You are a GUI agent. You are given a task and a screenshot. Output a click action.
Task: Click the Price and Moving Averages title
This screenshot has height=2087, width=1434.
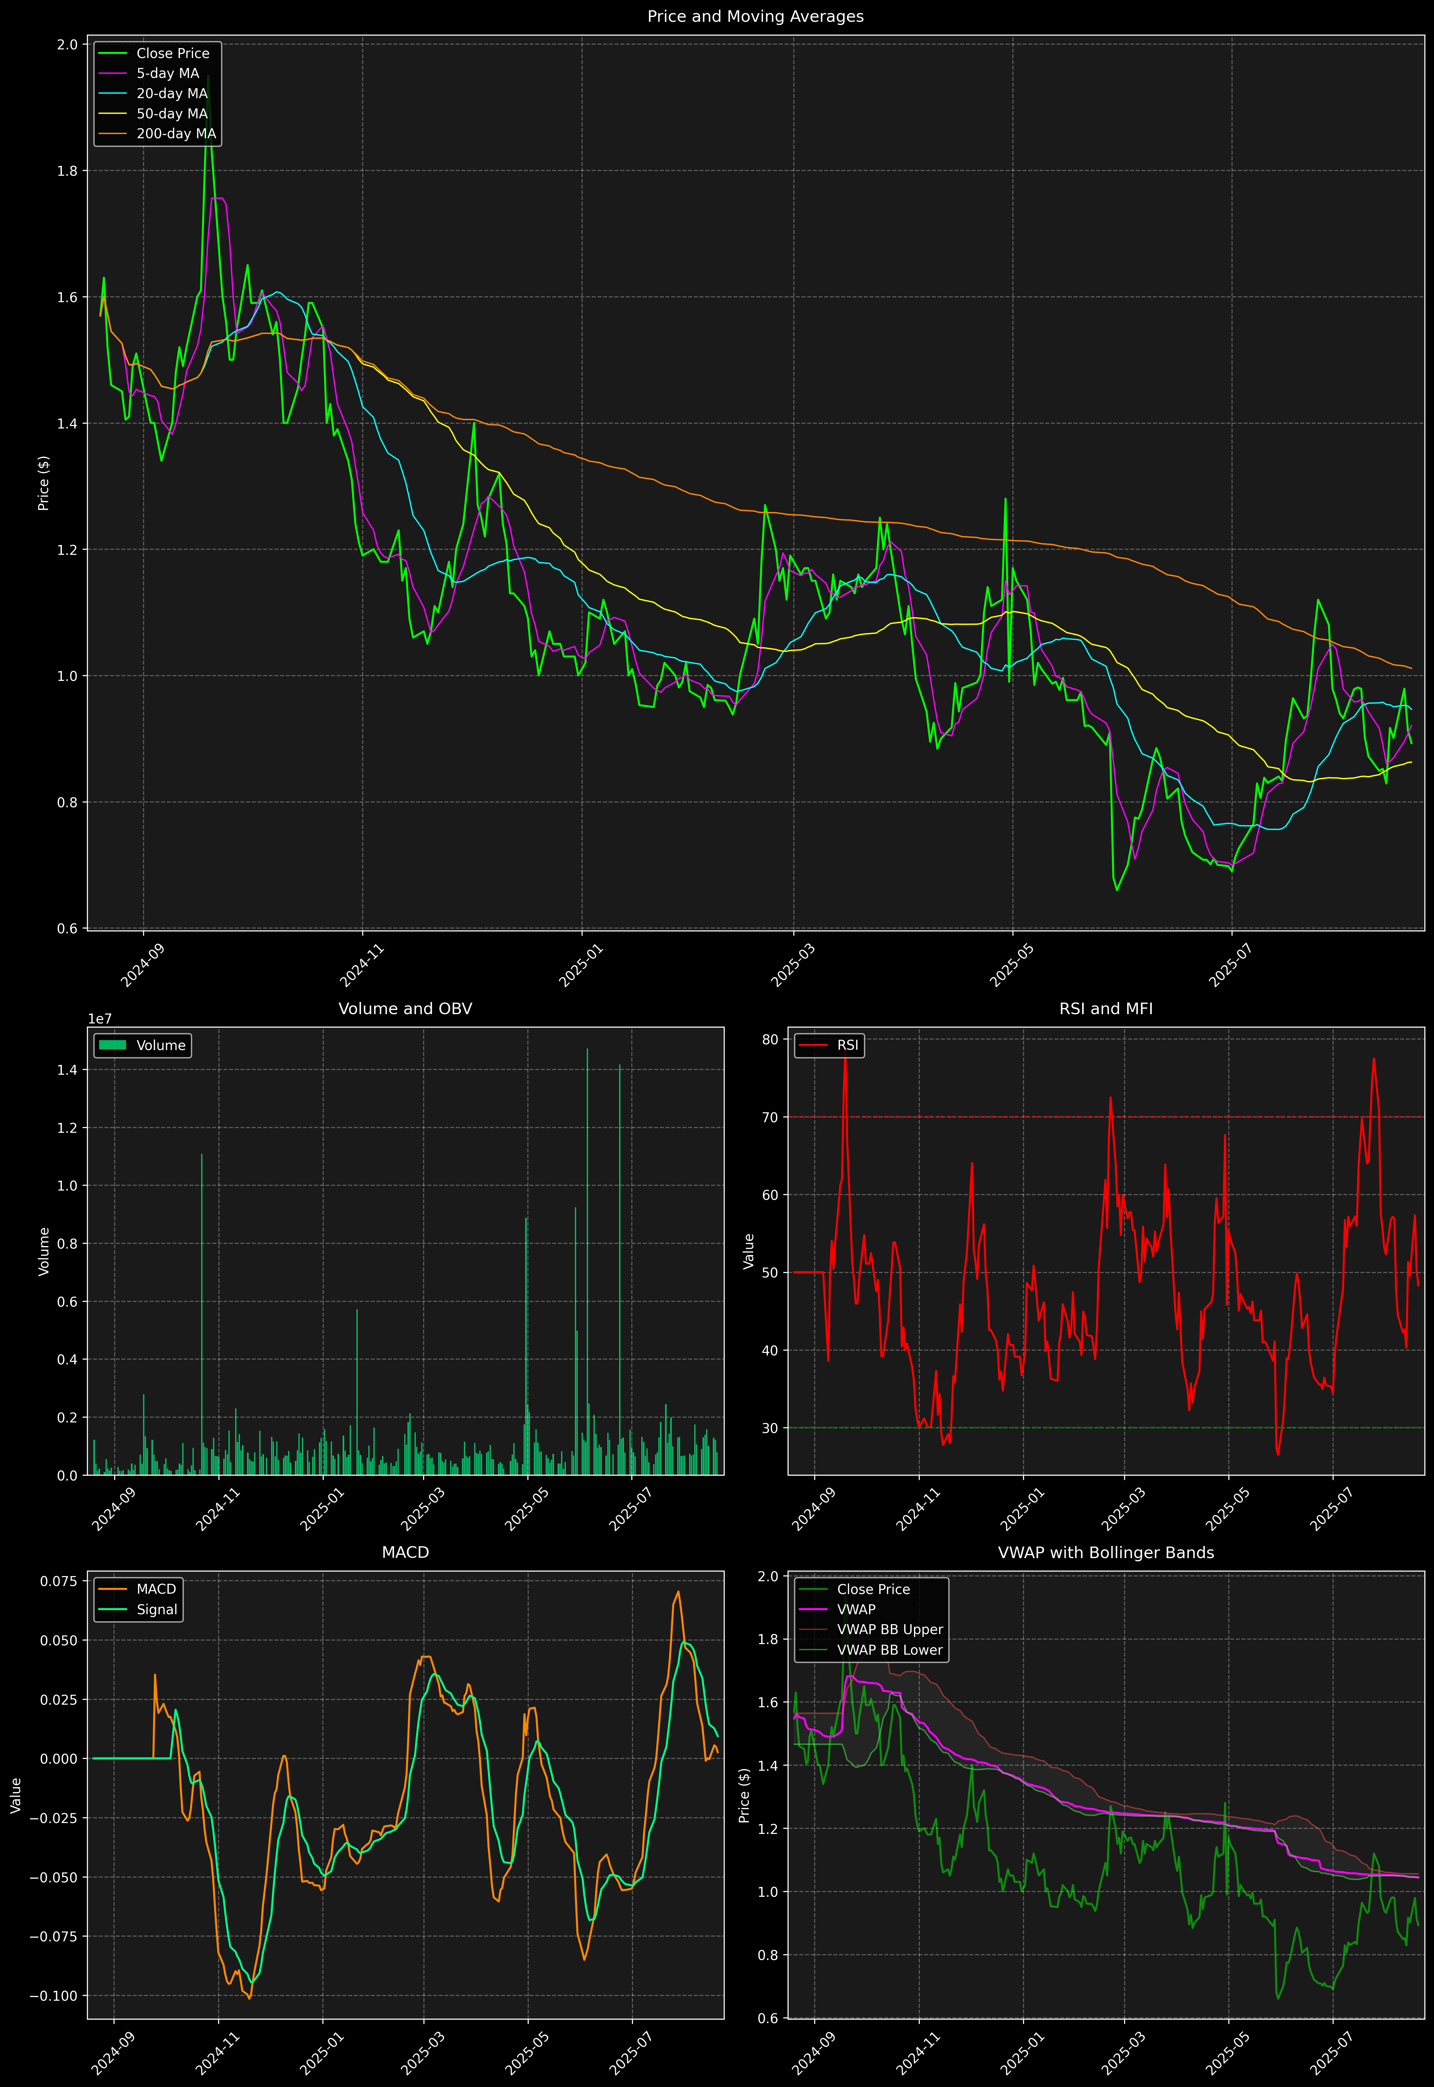coord(755,16)
